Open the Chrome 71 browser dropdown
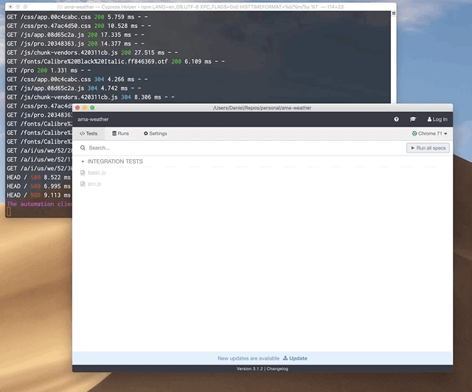472x392 pixels. (429, 133)
